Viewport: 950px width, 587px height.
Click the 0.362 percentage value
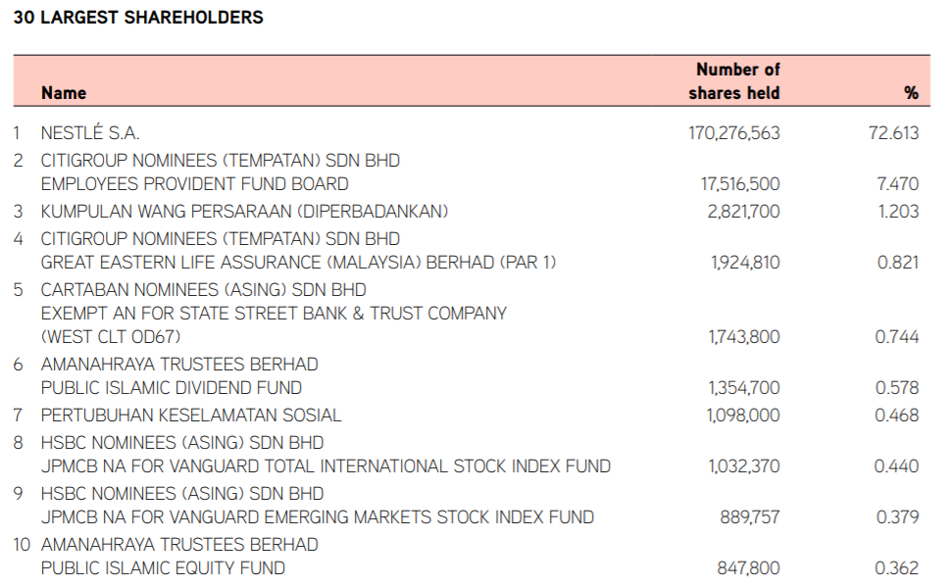point(897,568)
